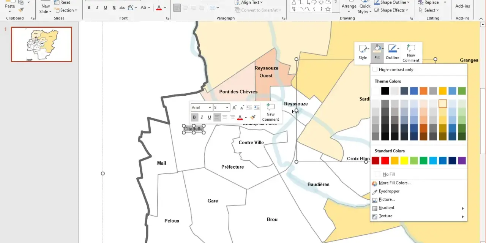Open Font dialog launcher
Screen dimensions: 486x243
coord(168,18)
